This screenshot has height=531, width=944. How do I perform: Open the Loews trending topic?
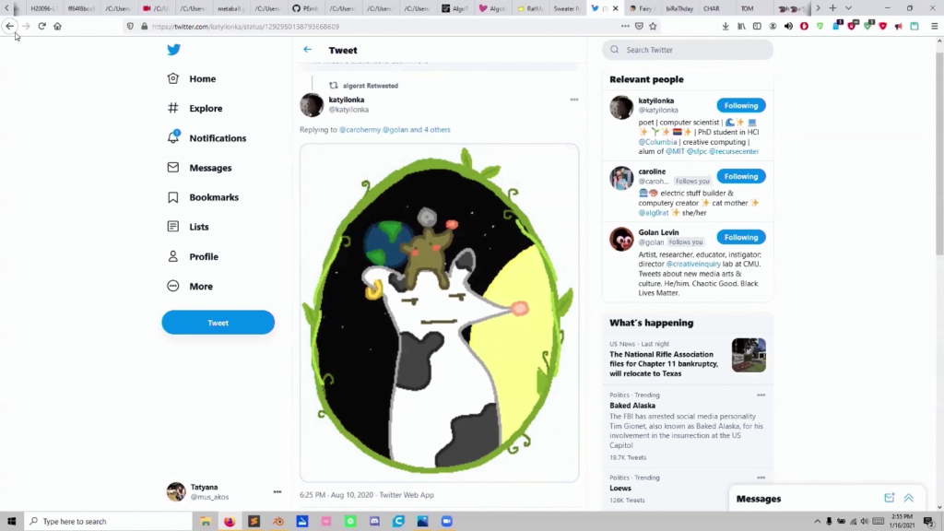click(620, 489)
